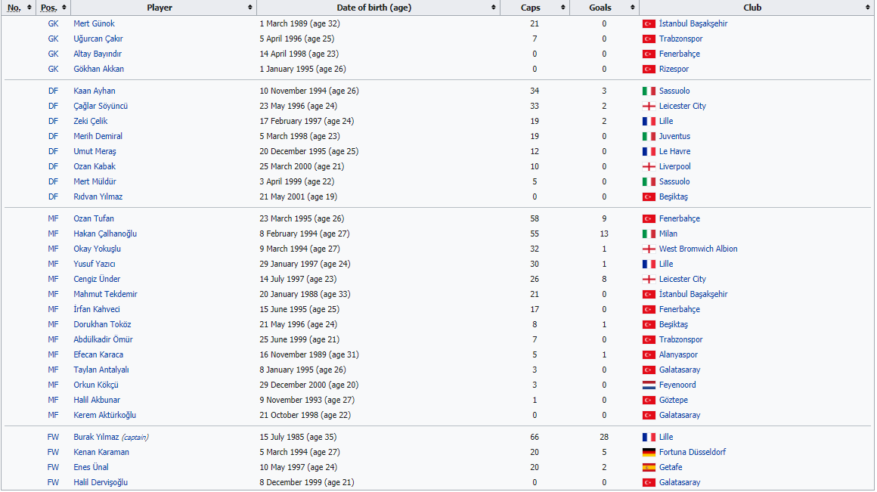Click the England flag next to Liverpool

pyautogui.click(x=648, y=166)
